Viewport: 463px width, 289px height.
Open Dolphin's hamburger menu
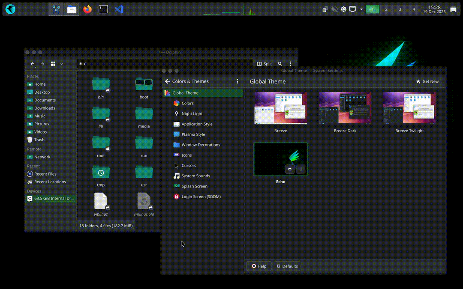[290, 63]
